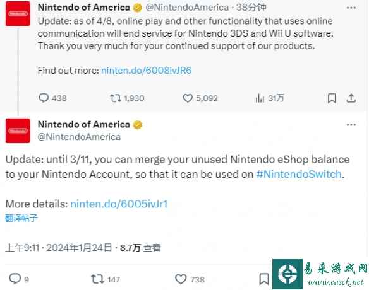
Task: Open more options menu for second tweet
Action: point(351,125)
